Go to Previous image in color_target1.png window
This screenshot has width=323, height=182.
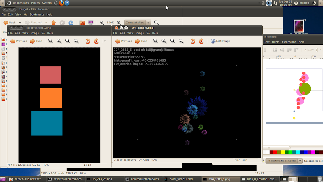tap(19, 41)
